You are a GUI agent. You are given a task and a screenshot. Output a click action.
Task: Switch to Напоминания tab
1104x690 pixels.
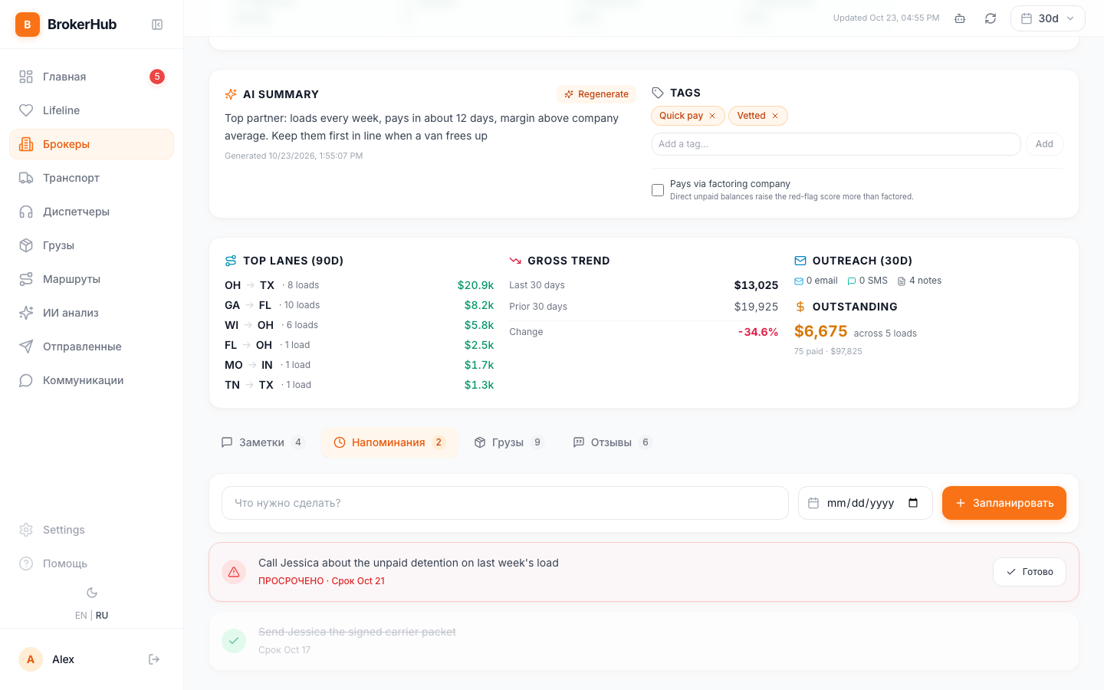[x=389, y=442]
